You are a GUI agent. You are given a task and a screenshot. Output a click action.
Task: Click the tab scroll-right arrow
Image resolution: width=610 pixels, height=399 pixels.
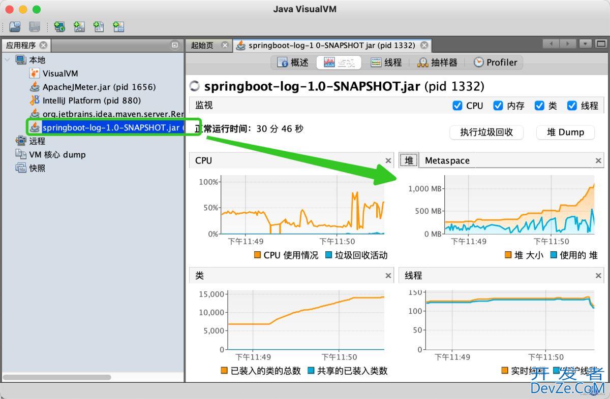pyautogui.click(x=568, y=44)
